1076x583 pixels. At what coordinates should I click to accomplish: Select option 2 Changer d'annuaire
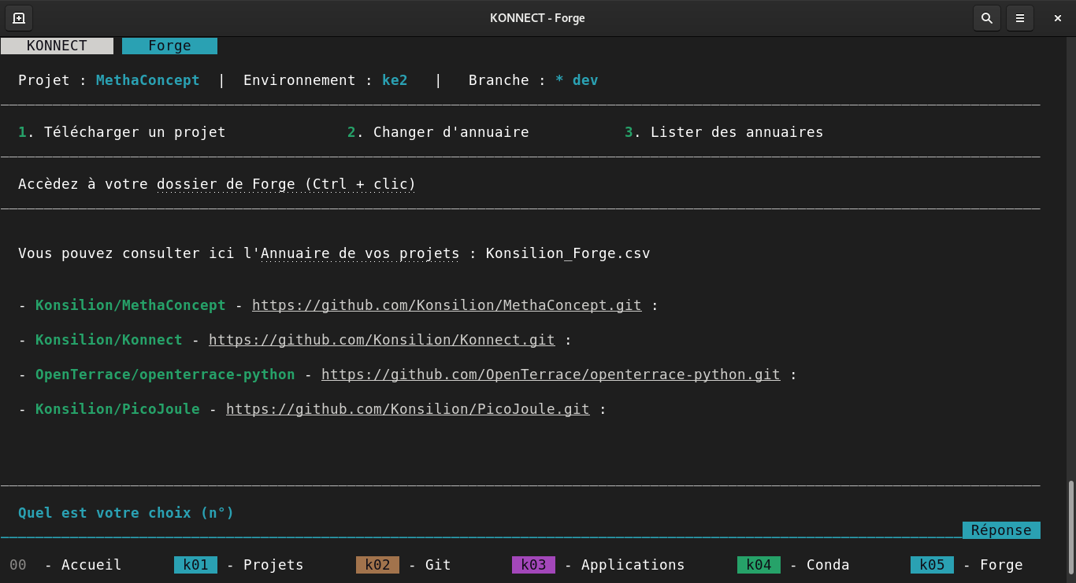(438, 132)
